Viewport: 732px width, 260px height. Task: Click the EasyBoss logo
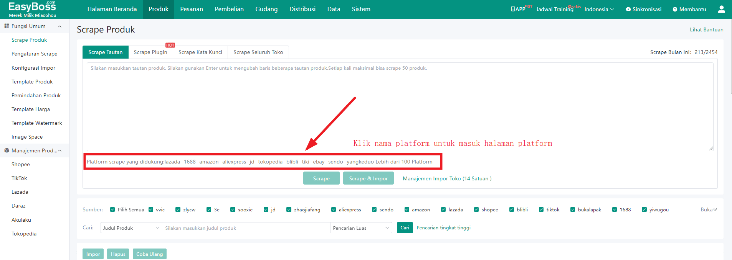click(32, 9)
